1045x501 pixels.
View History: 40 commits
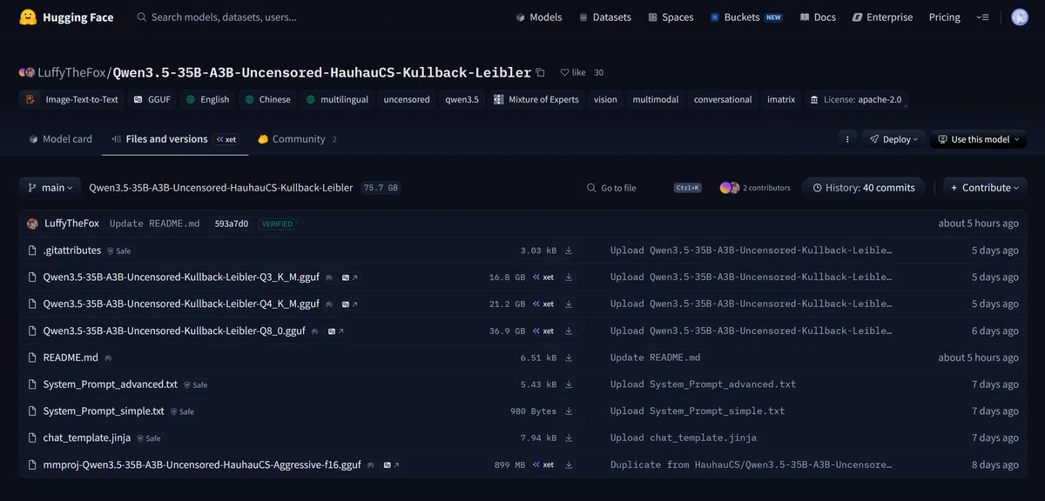point(864,187)
